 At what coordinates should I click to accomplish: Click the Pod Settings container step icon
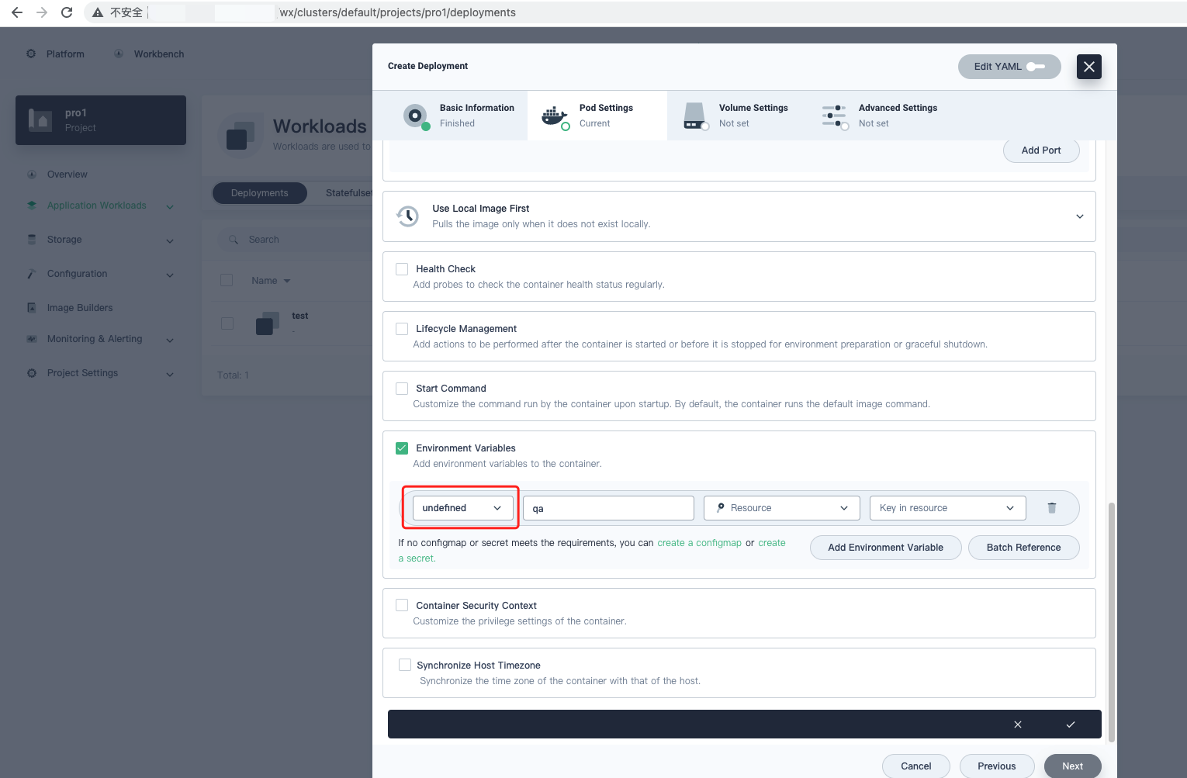click(554, 115)
